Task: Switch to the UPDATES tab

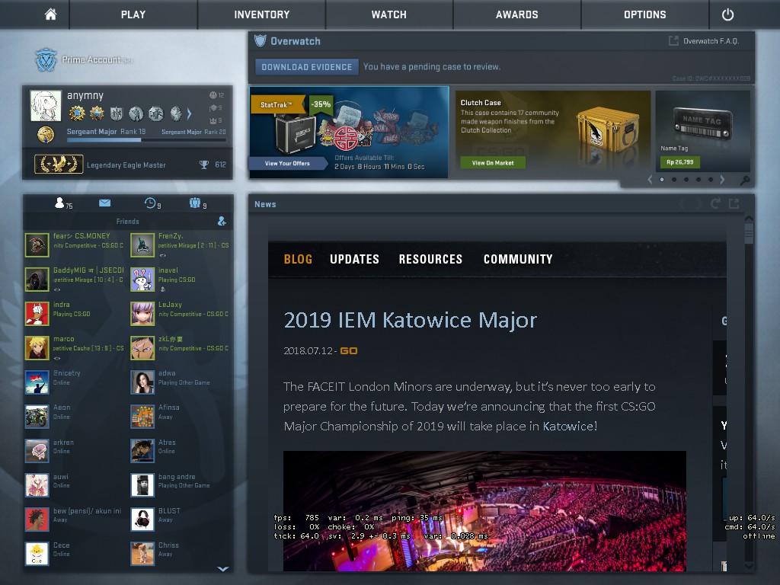Action: tap(354, 259)
